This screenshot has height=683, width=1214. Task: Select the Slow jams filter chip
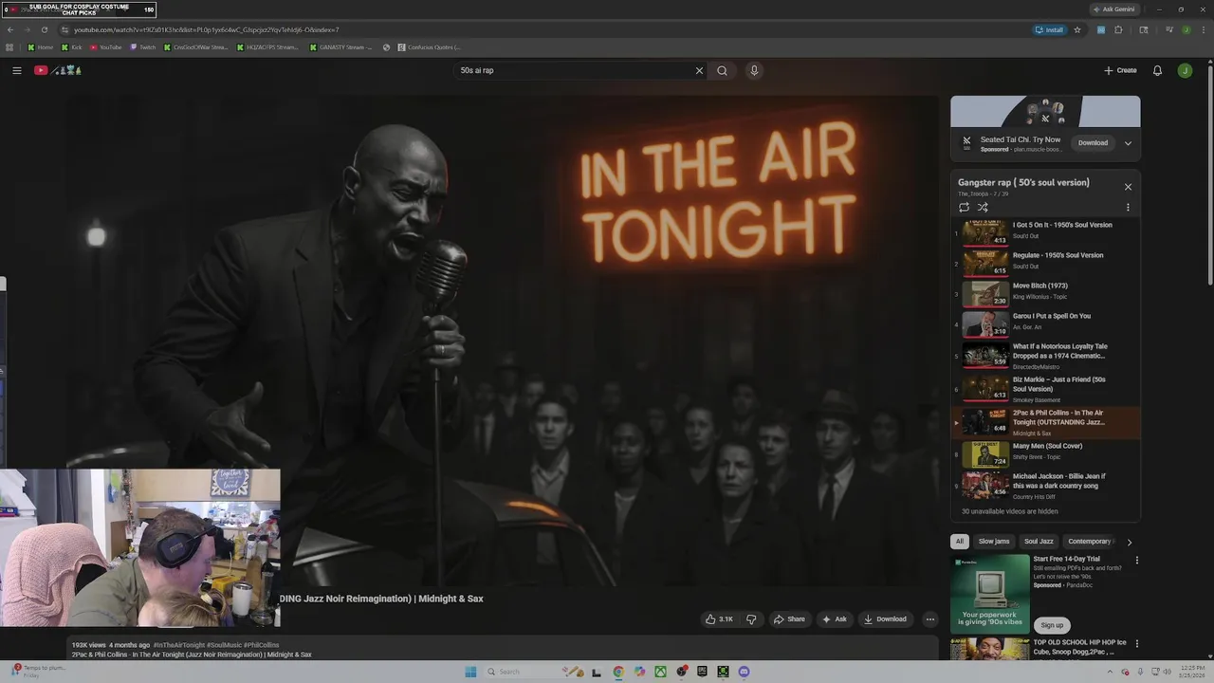click(x=994, y=542)
